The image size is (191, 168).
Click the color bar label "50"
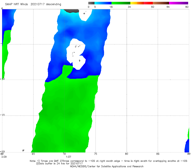tap(153, 7)
